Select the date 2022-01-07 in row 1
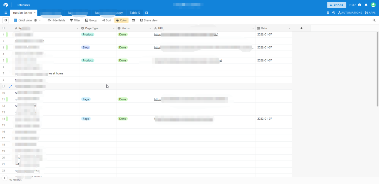The width and height of the screenshot is (379, 184). [x=265, y=34]
